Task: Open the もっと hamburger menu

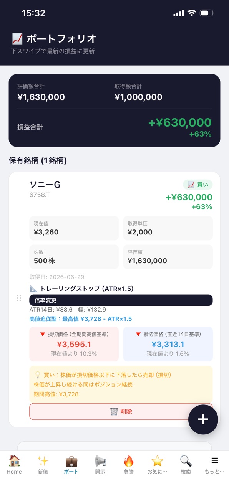Action: (x=214, y=465)
